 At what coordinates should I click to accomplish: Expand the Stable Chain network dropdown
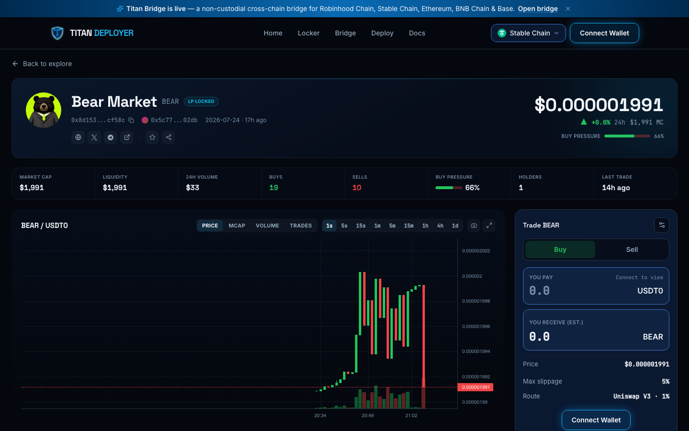pyautogui.click(x=528, y=33)
